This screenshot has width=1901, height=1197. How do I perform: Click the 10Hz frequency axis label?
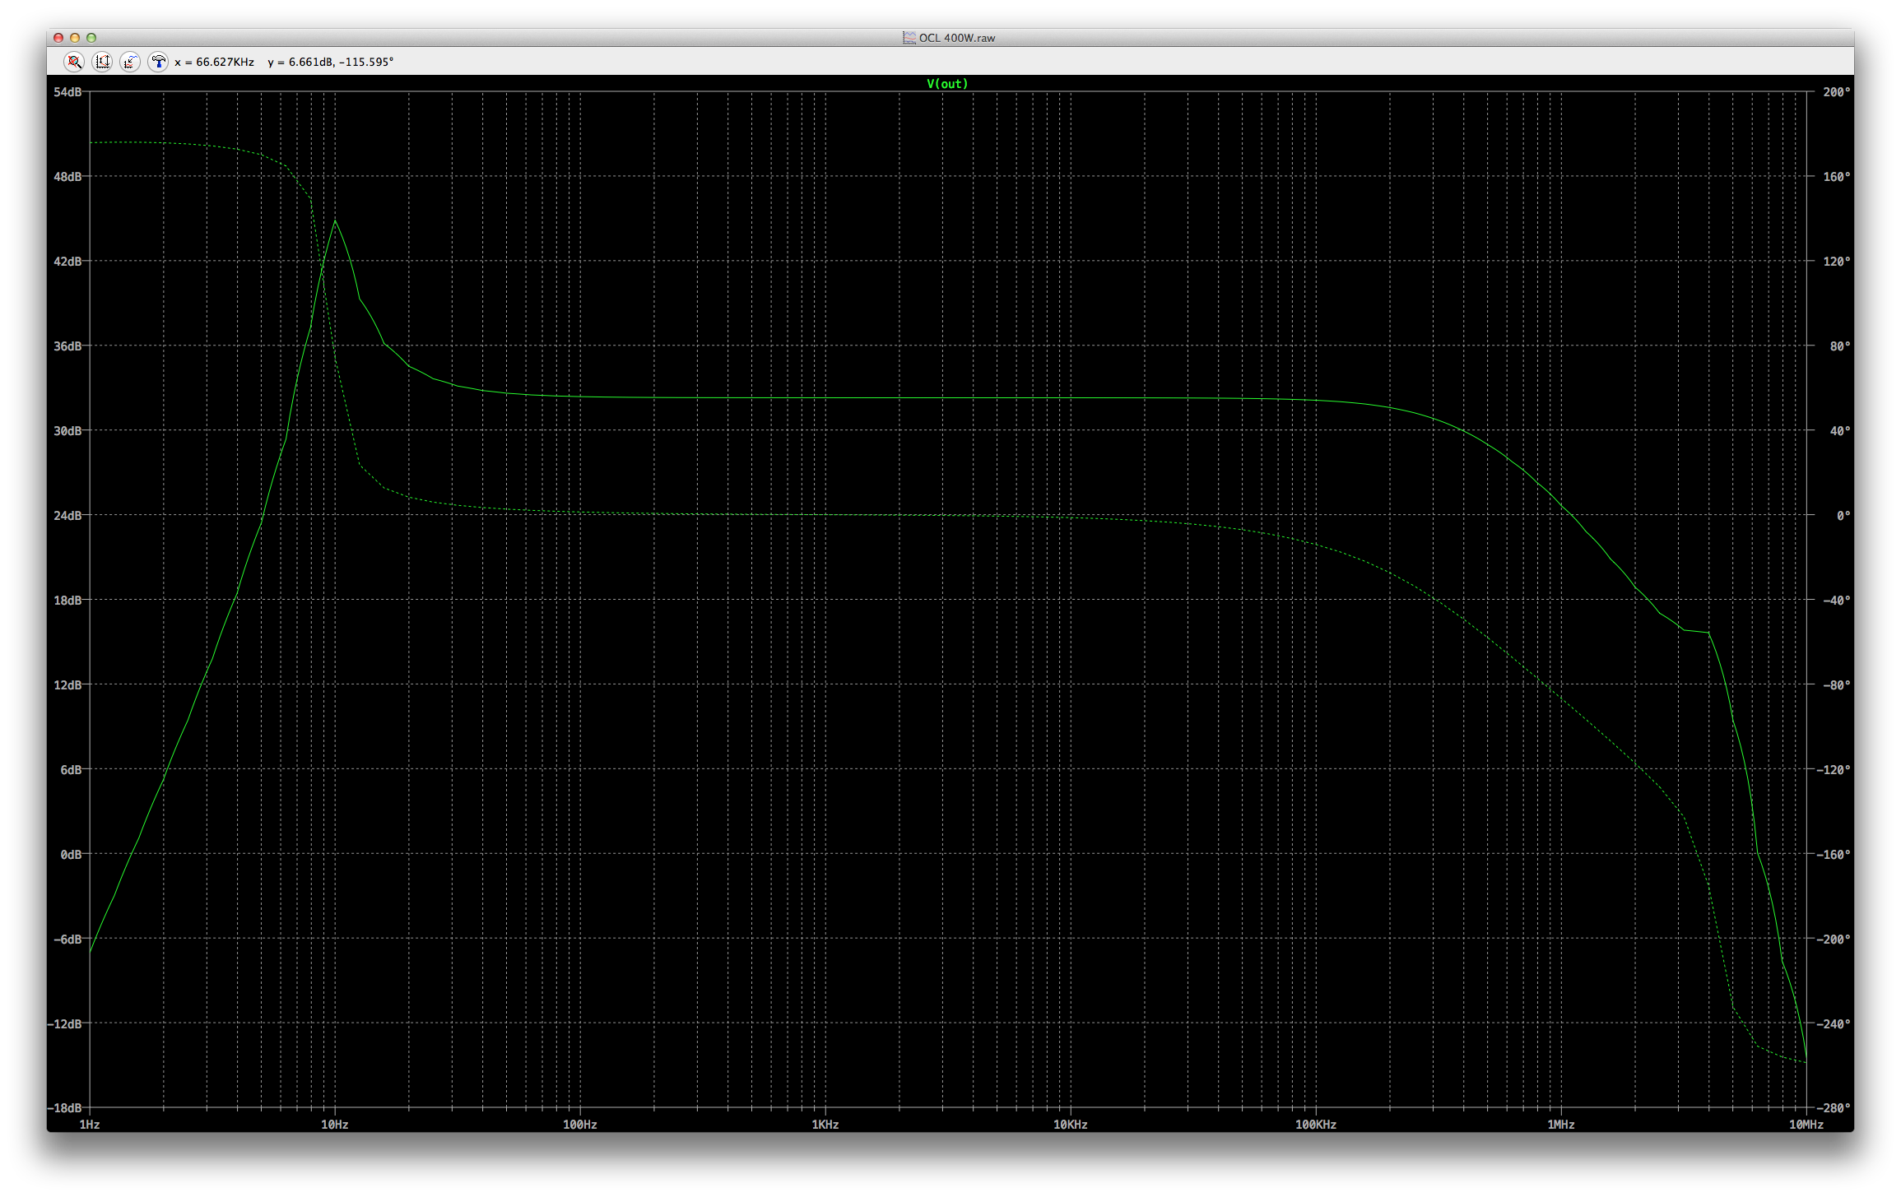(335, 1125)
